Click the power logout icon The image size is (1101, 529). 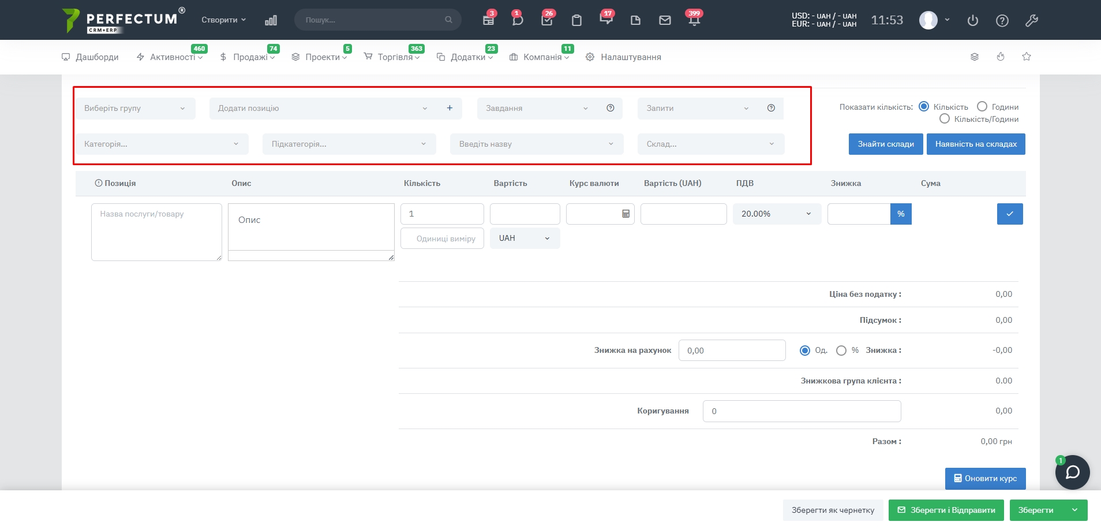pyautogui.click(x=973, y=20)
